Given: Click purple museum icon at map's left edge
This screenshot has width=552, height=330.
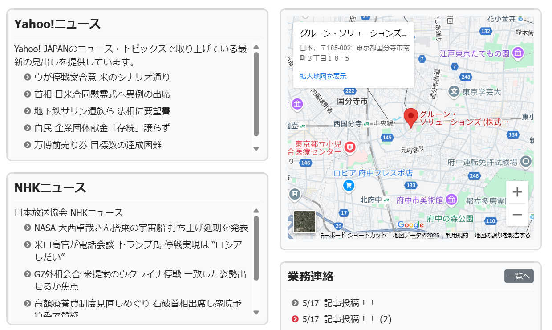Looking at the screenshot, I should tap(297, 105).
